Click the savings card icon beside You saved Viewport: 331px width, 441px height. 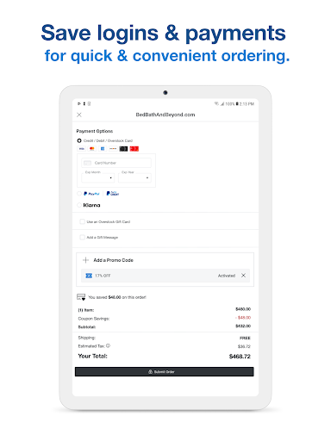[x=81, y=297]
